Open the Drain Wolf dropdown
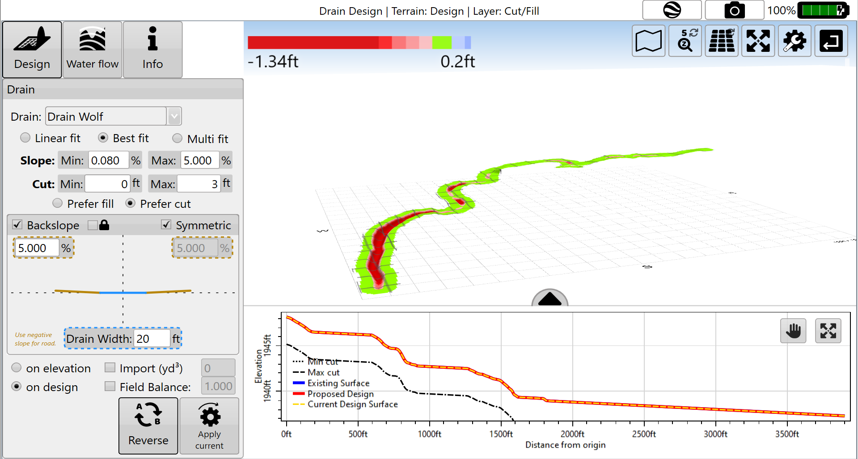This screenshot has width=858, height=459. (x=174, y=116)
